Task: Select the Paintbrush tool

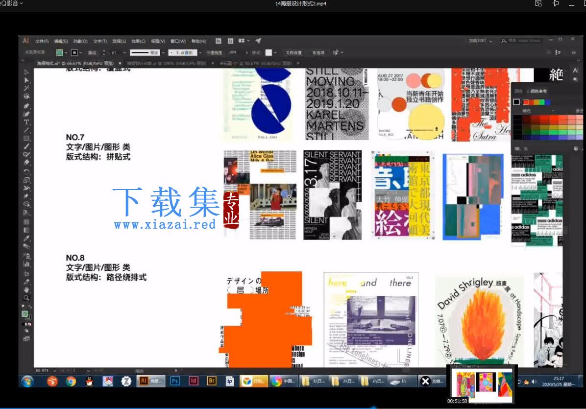Action: coord(26,146)
